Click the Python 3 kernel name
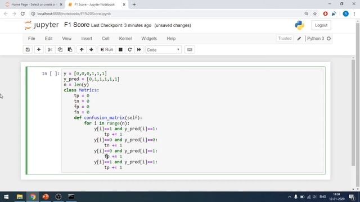360x202 pixels. [x=316, y=39]
